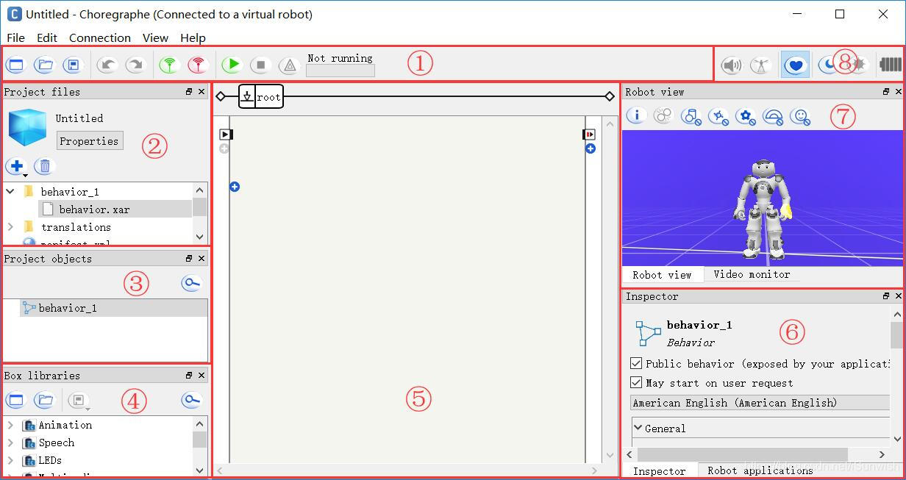Click the open box library folder icon

45,400
